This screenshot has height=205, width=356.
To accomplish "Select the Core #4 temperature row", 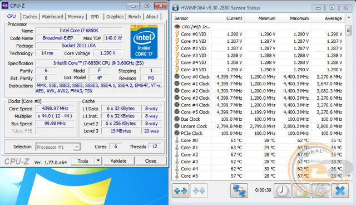I will tap(258, 169).
